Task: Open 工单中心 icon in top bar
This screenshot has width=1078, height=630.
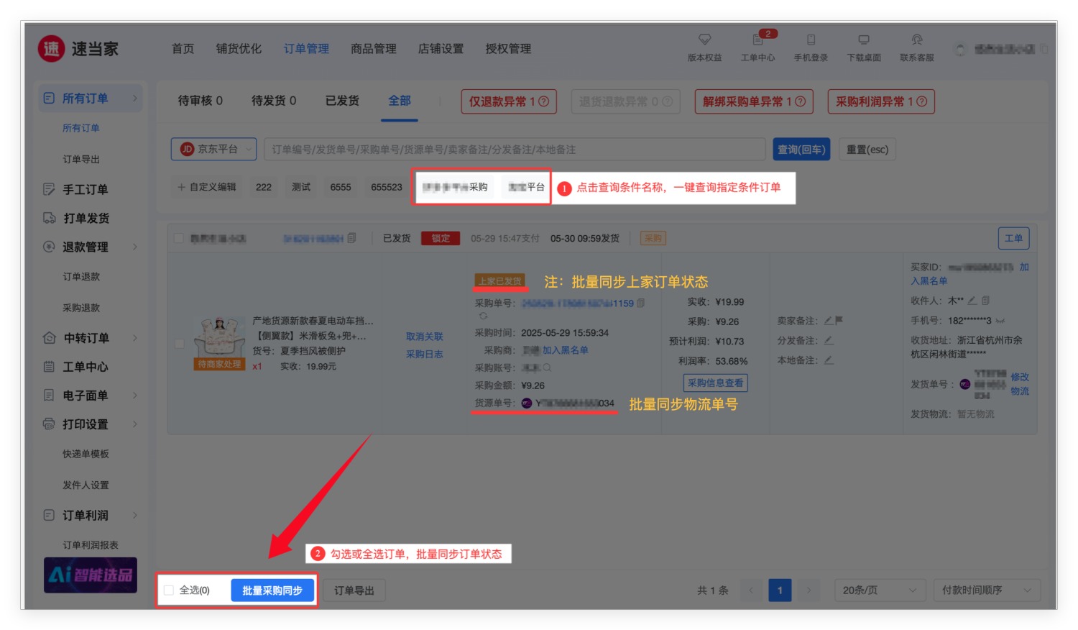Action: coord(757,40)
